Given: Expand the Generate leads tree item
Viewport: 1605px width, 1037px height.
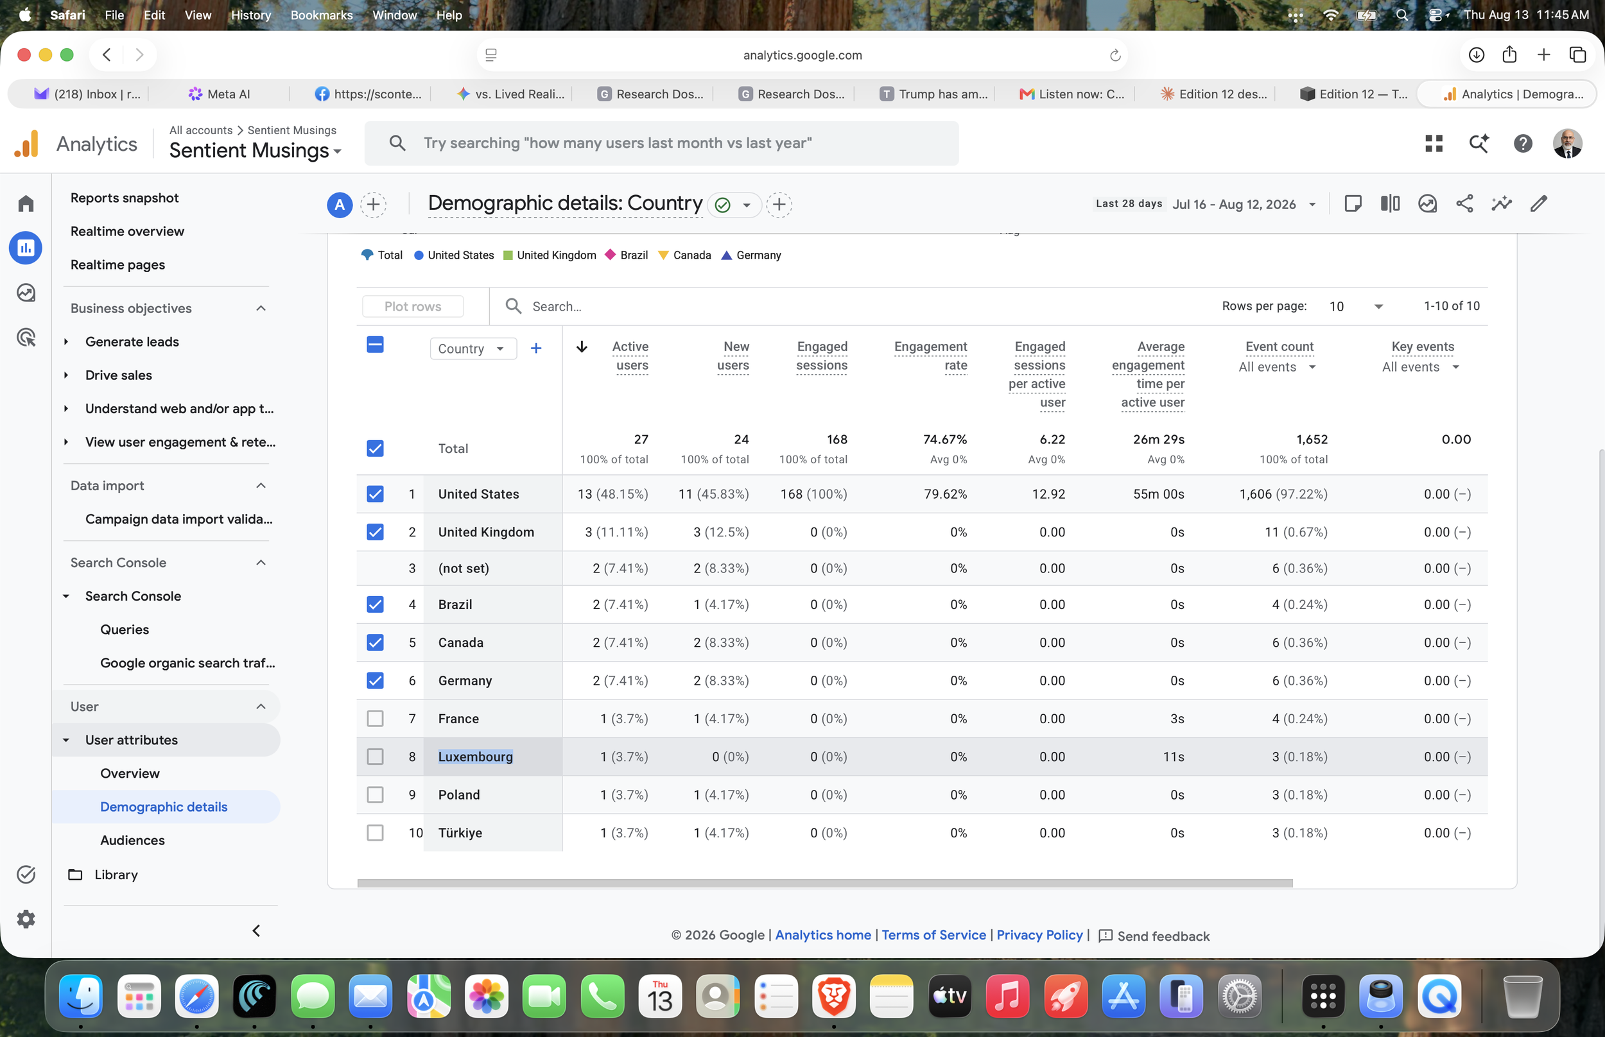Looking at the screenshot, I should (x=66, y=341).
